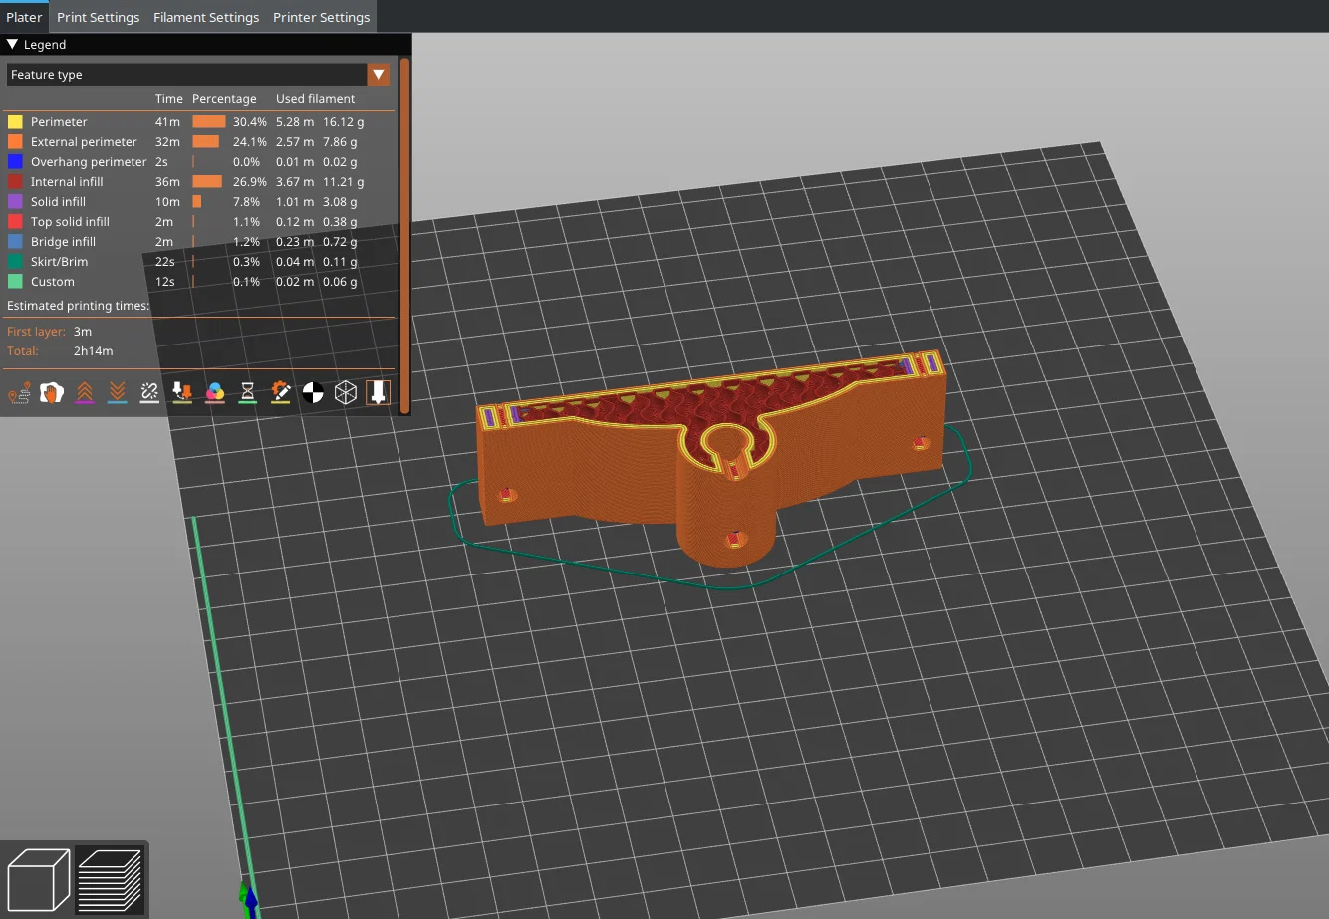Toggle Bridge infill legend row

pos(199,242)
